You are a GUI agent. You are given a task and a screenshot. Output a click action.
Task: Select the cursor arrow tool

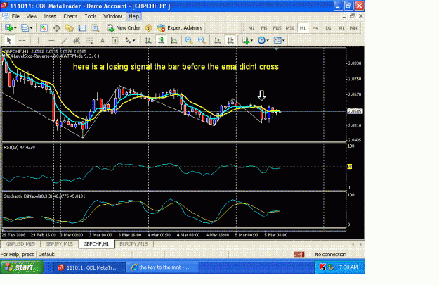point(8,40)
